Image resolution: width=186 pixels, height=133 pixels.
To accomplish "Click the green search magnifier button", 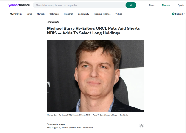I will (131, 5).
